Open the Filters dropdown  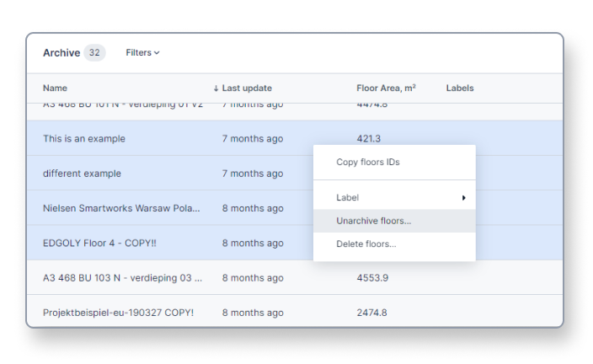(142, 52)
